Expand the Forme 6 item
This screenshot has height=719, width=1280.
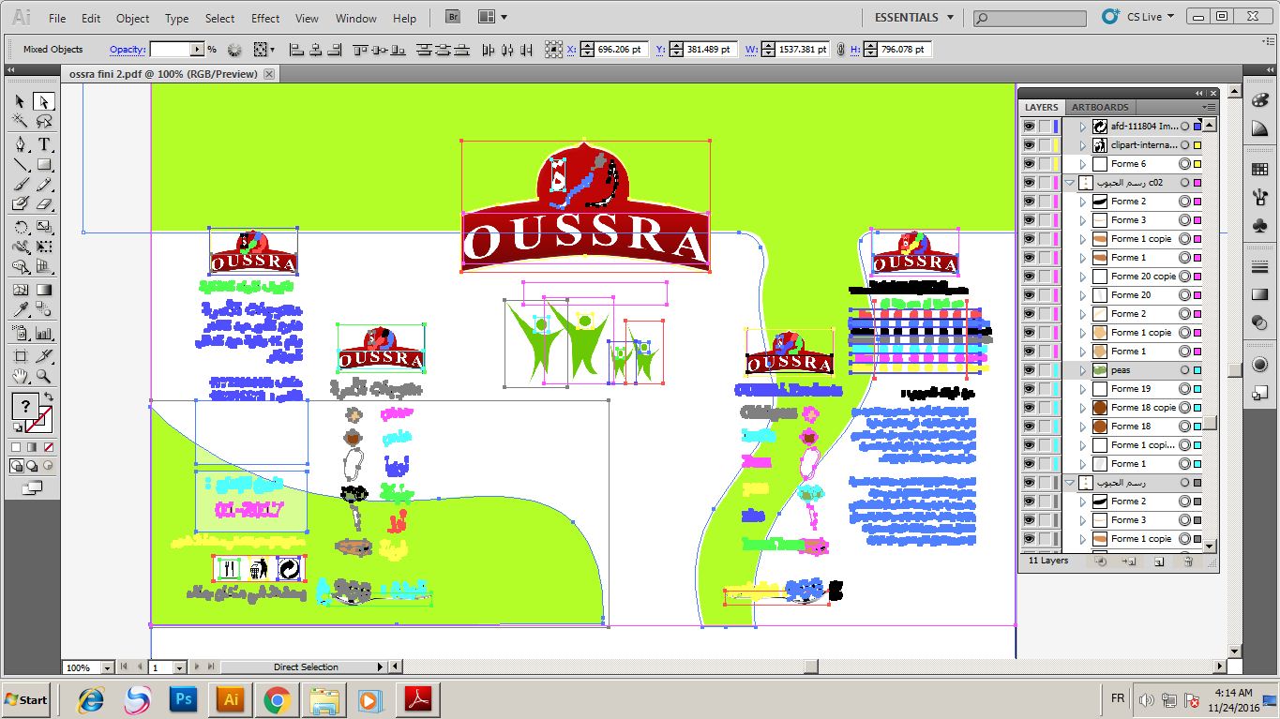1082,164
